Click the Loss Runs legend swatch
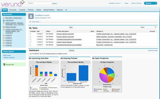 coord(31,89)
